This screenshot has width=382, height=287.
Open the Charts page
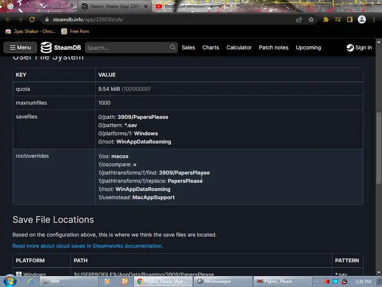tap(211, 47)
